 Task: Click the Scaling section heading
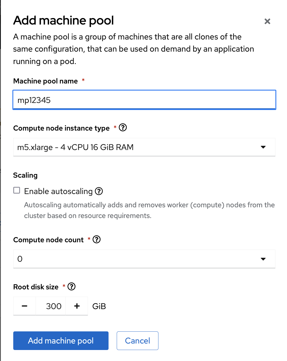(25, 175)
